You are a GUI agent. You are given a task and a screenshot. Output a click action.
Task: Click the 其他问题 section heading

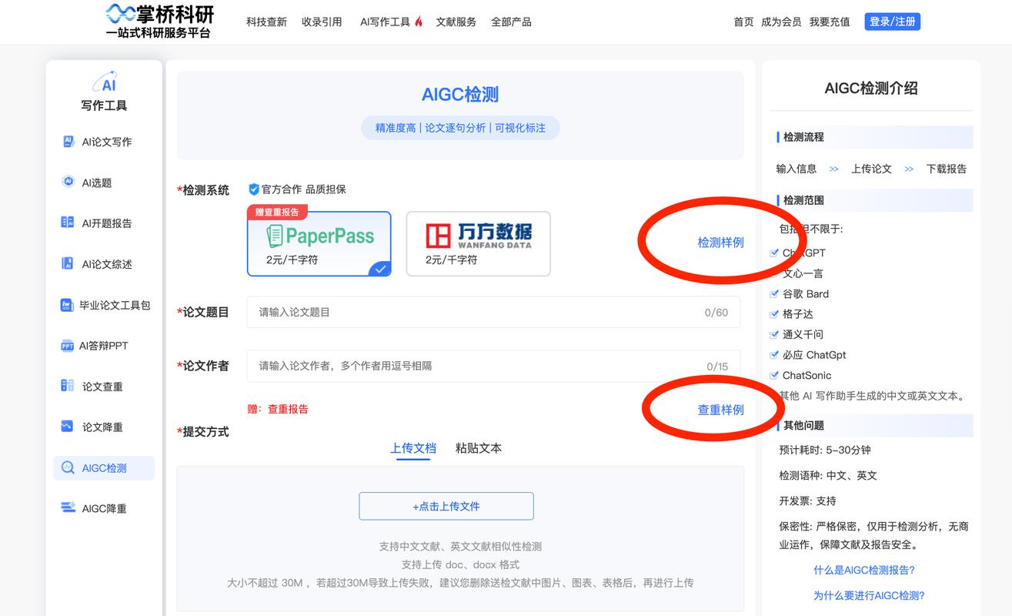pyautogui.click(x=803, y=425)
